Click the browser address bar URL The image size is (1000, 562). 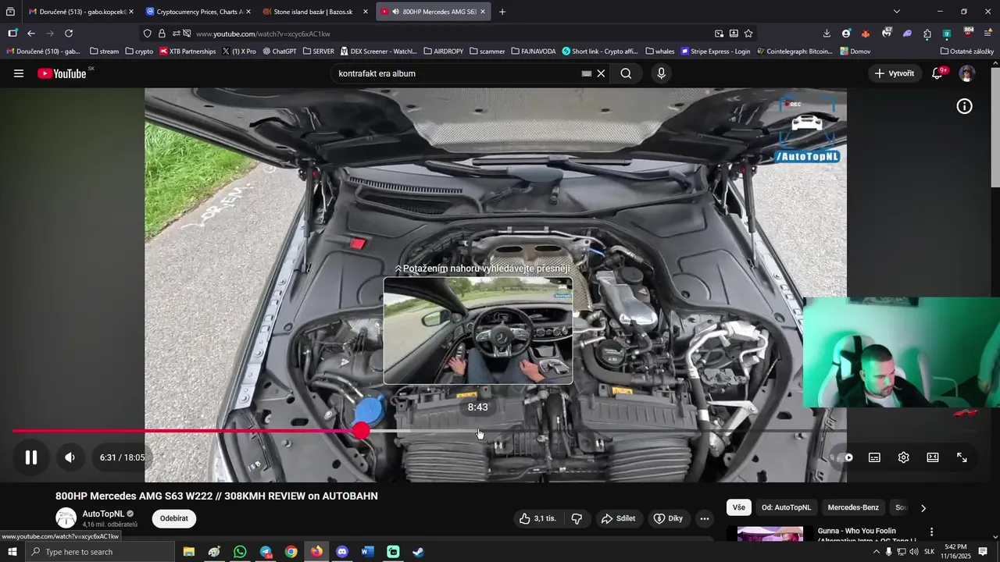(x=263, y=34)
